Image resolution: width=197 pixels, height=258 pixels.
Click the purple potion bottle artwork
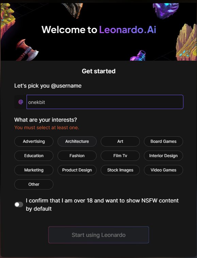[x=138, y=56]
